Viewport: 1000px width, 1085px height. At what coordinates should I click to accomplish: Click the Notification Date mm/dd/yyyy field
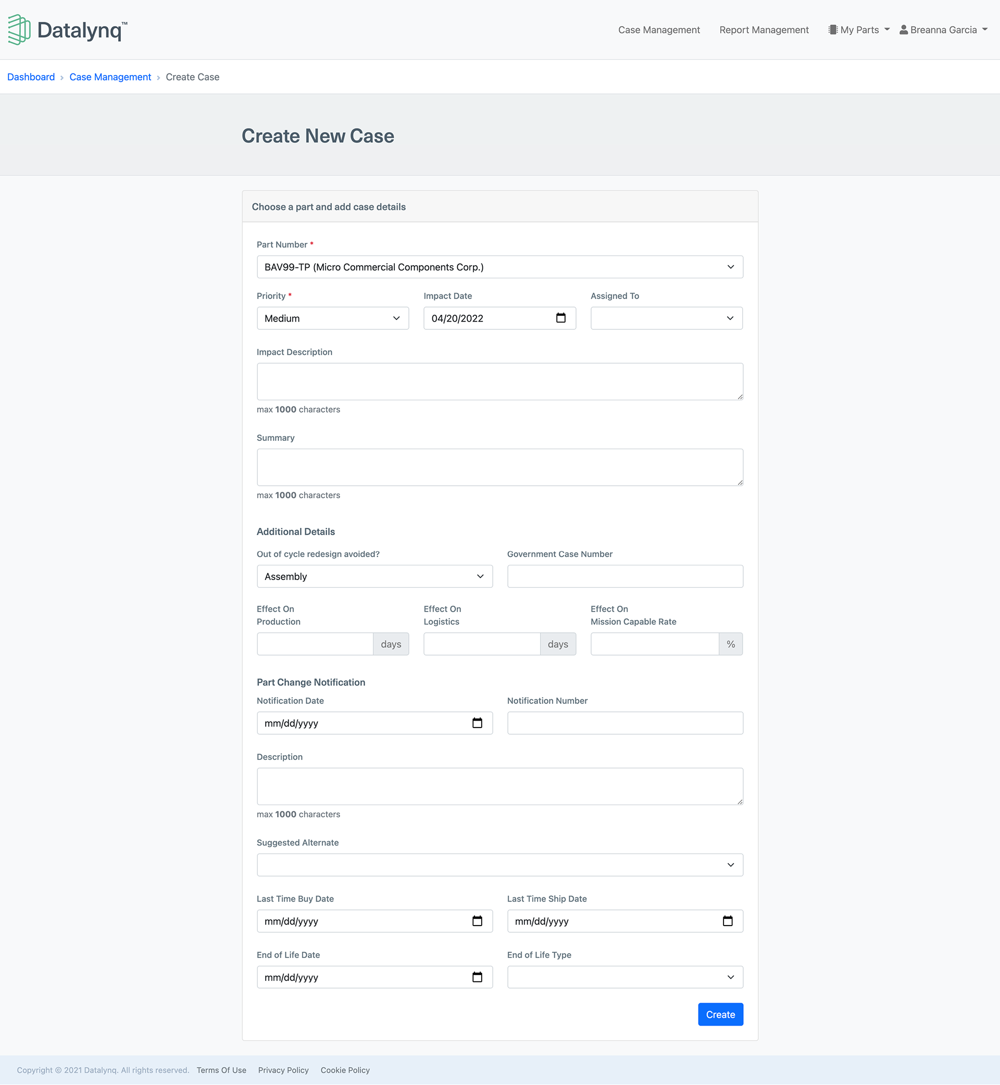[374, 723]
